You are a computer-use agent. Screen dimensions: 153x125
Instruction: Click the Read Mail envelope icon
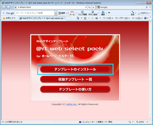(92, 18)
